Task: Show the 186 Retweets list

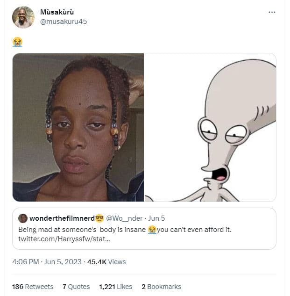Action: click(x=33, y=287)
